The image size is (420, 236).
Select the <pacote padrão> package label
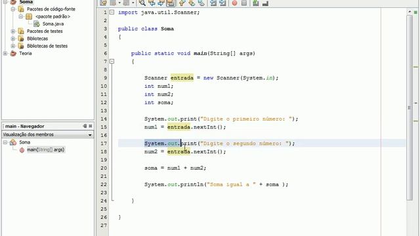point(52,16)
